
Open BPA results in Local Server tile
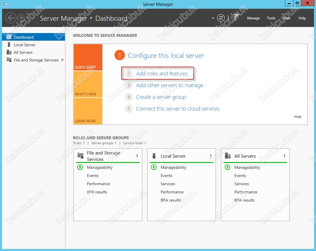tap(171, 200)
